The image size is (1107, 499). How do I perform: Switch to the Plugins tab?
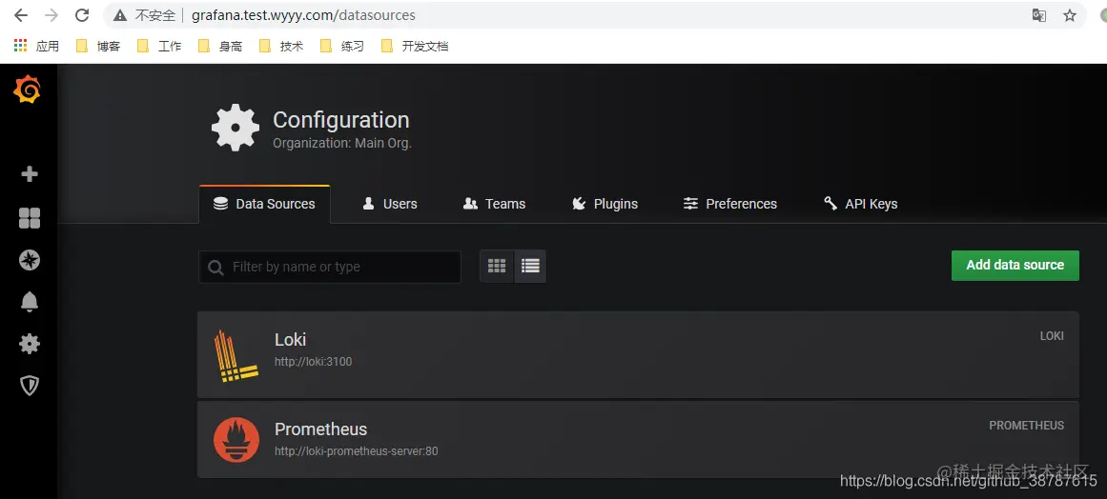click(605, 204)
